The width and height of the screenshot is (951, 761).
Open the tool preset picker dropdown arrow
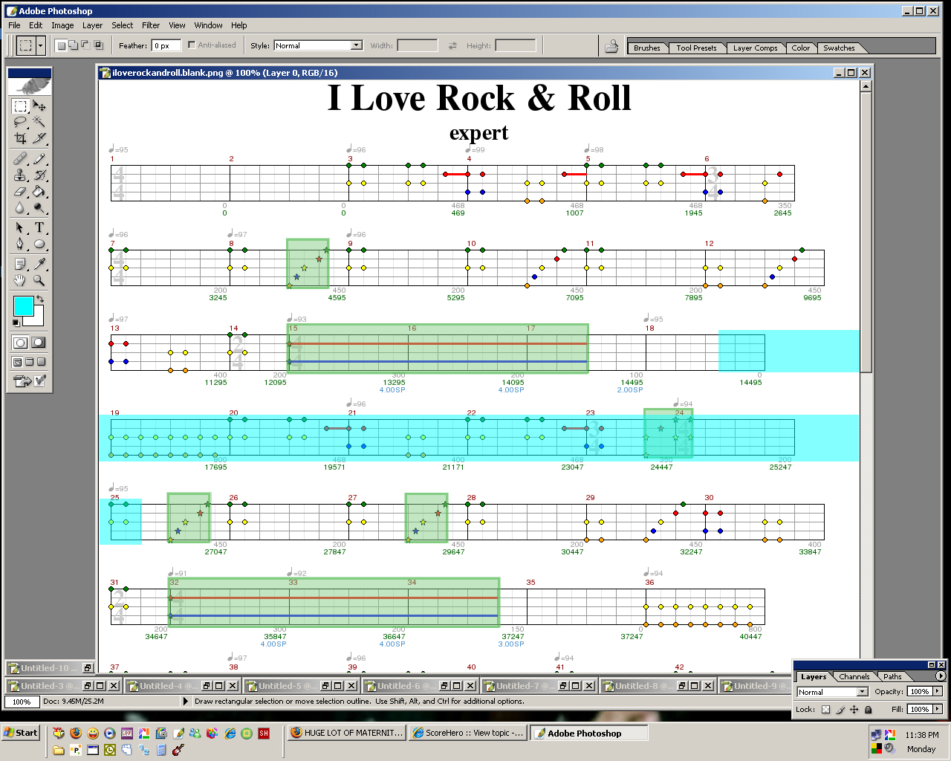40,46
